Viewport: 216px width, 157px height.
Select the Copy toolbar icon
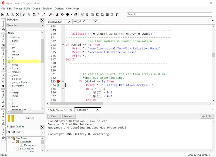(x=29, y=15)
